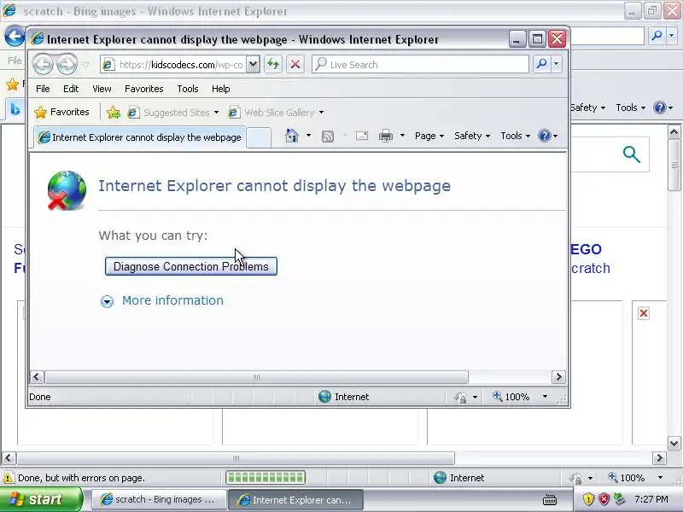Click the background window's Safety dropdown
This screenshot has width=683, height=512.
coord(587,108)
